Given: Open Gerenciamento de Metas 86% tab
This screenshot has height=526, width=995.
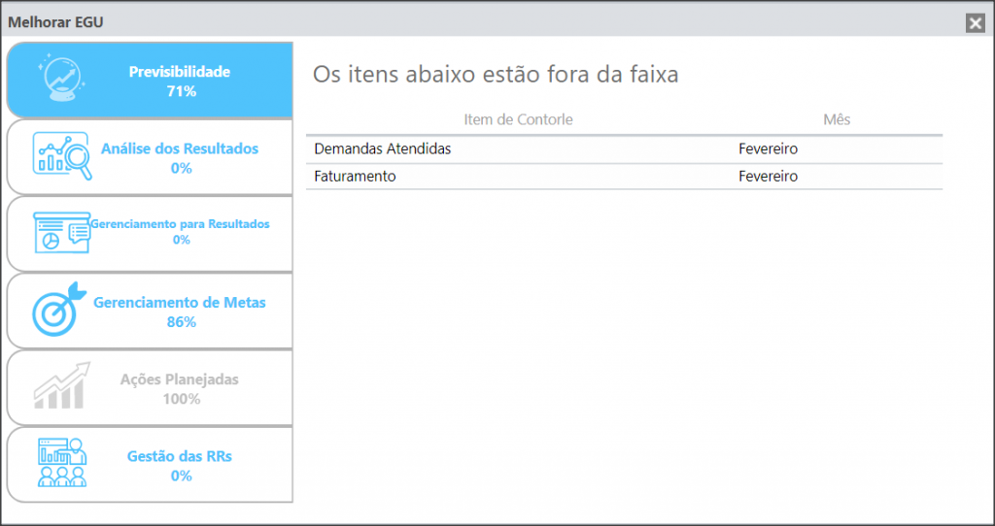Looking at the screenshot, I should (150, 311).
